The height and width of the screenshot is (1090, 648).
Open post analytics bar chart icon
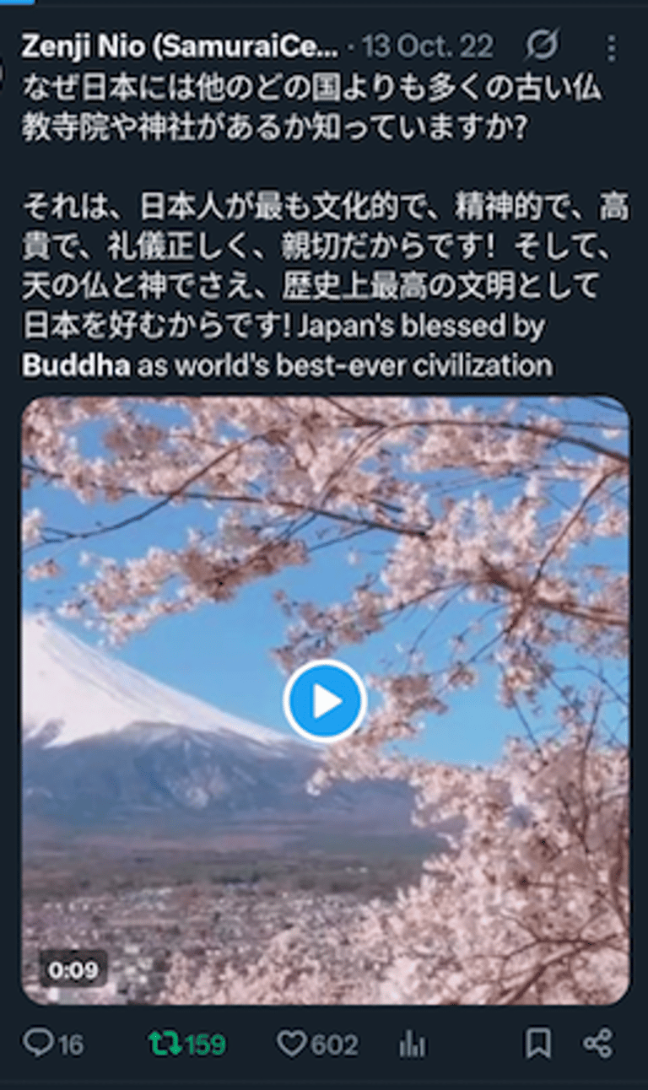[x=412, y=1044]
